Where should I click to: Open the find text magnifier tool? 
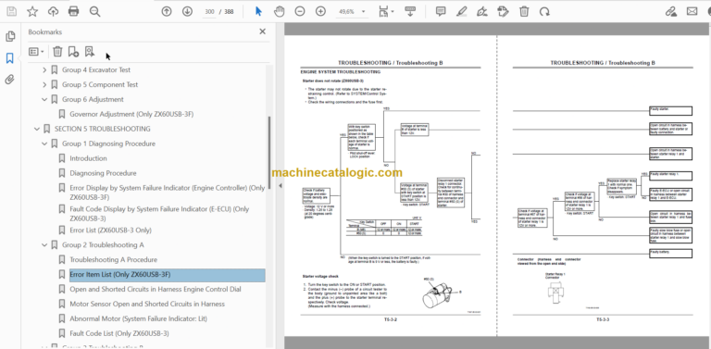pyautogui.click(x=94, y=11)
